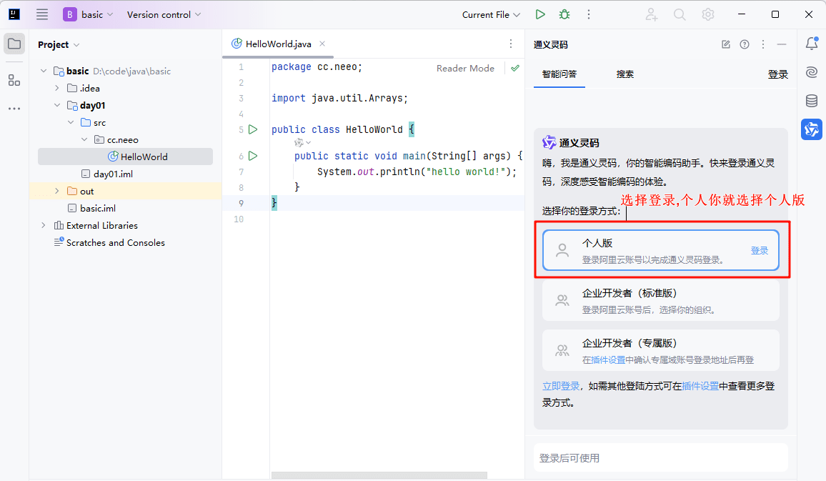Expand the .idea folder
Screen dimensions: 826x481
(x=57, y=88)
